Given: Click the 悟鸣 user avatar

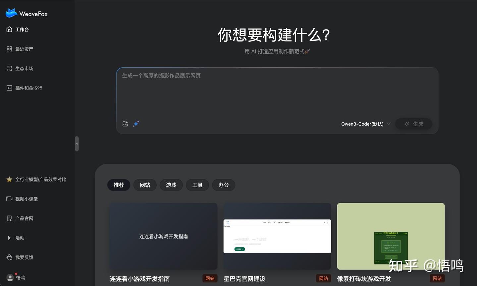Looking at the screenshot, I should 10,277.
